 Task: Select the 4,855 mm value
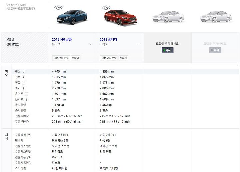pos(107,72)
